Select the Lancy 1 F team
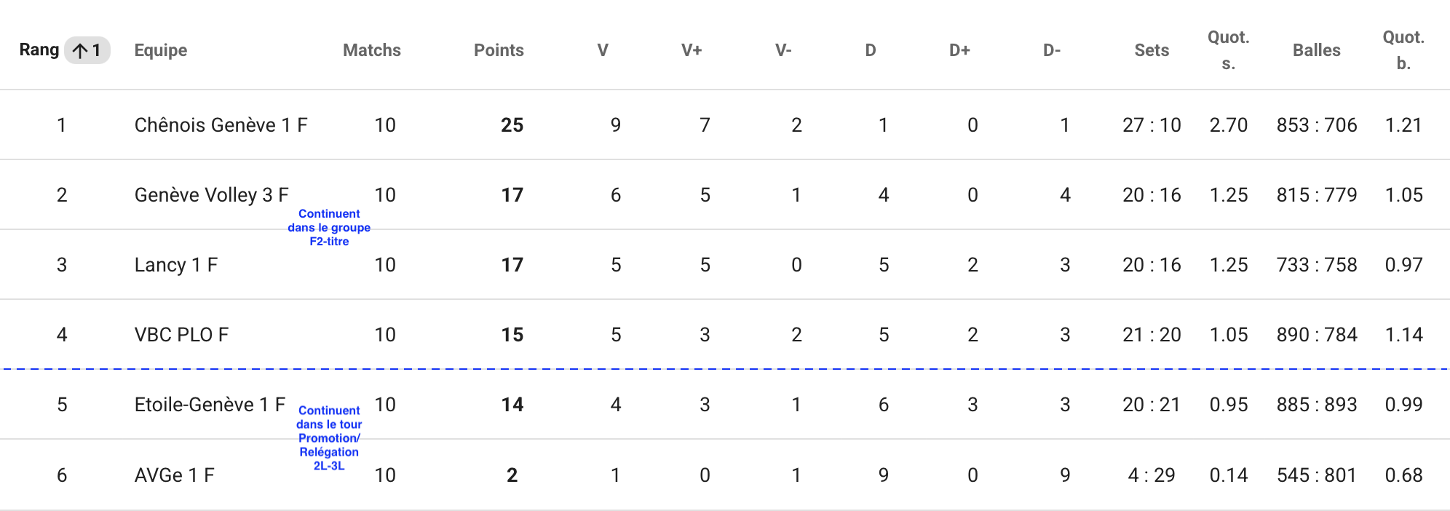 pos(176,265)
